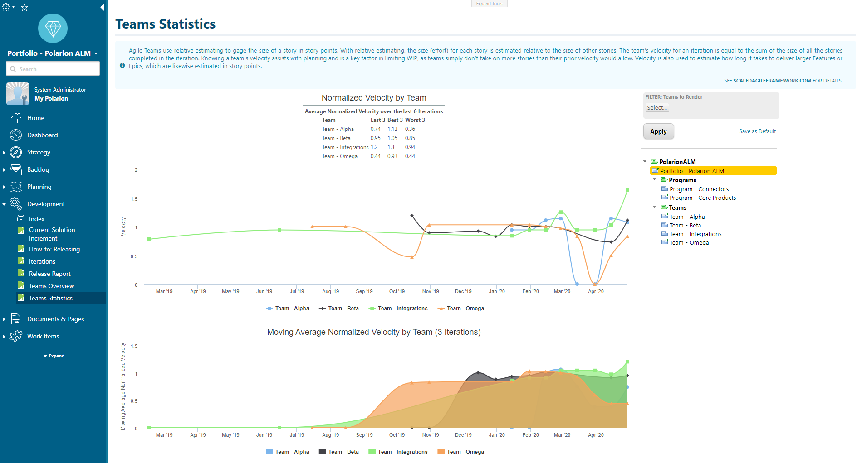Open the Select... teams filter dropdown
The height and width of the screenshot is (463, 862).
657,107
